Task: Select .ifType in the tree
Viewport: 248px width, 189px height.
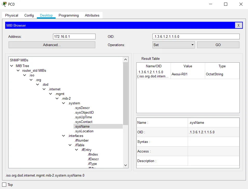Action: [x=92, y=164]
